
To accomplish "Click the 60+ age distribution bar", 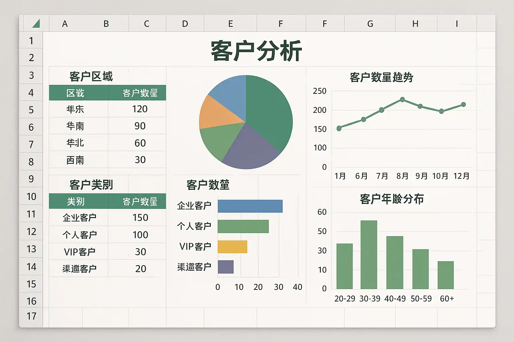I will tap(446, 275).
